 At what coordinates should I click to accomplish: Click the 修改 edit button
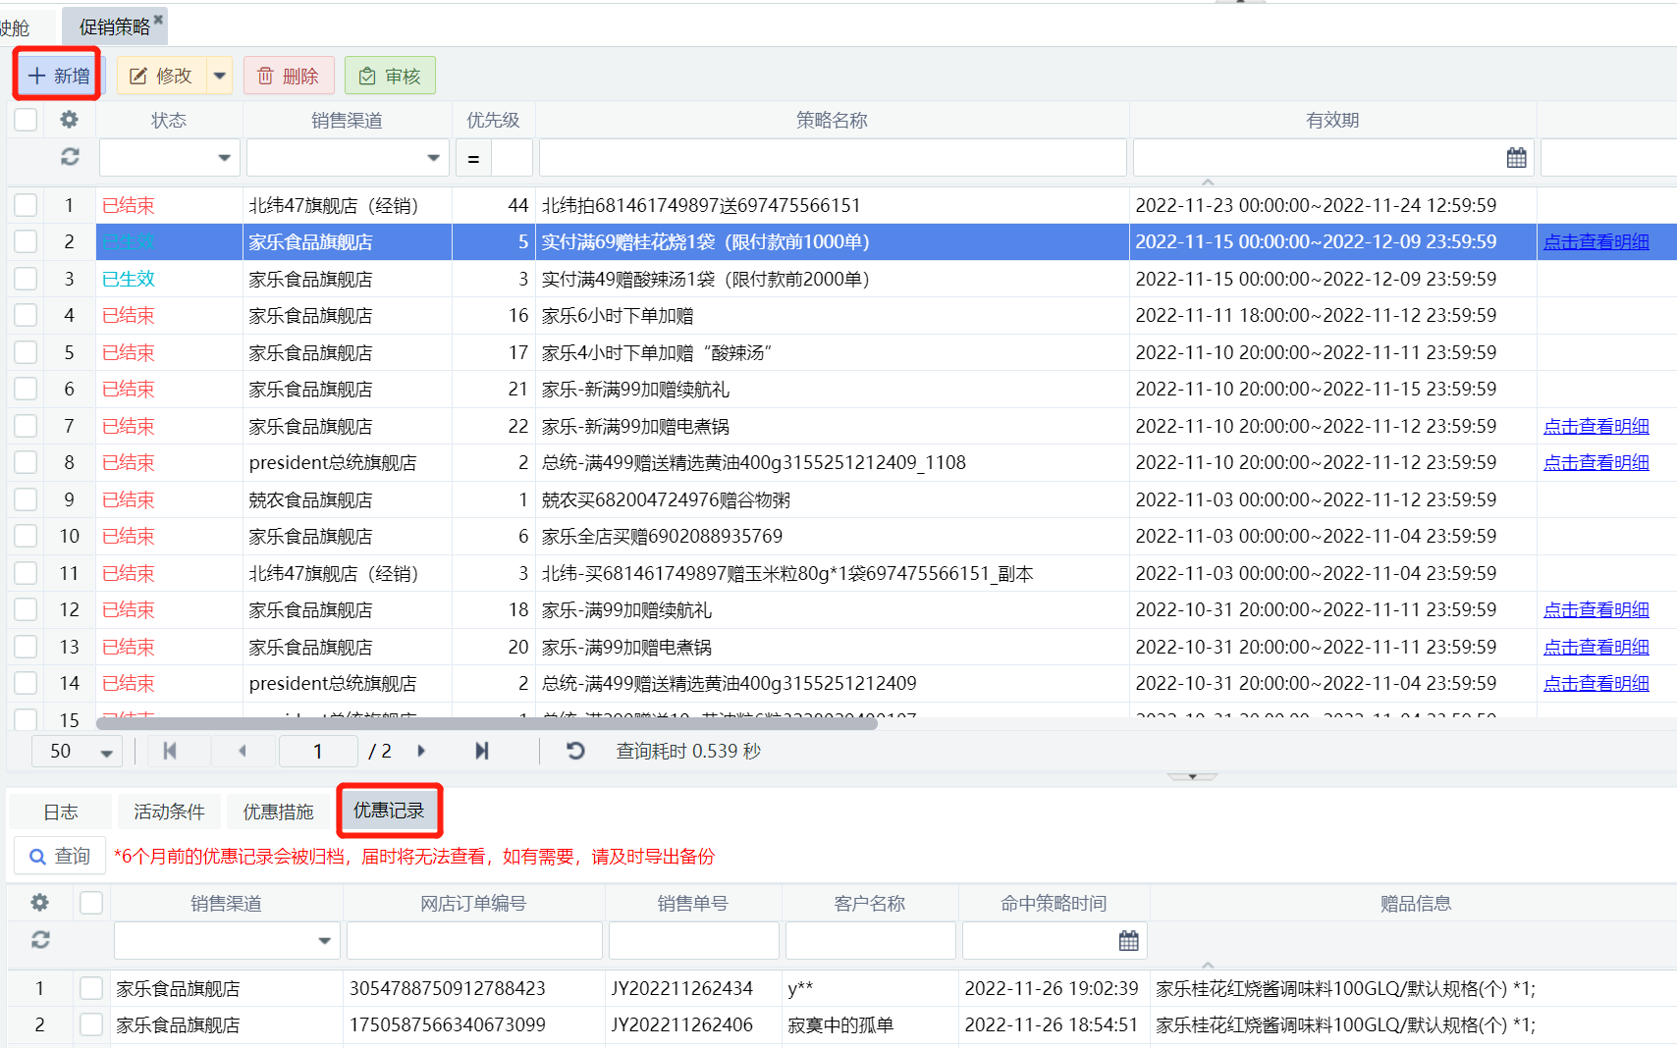pos(162,76)
